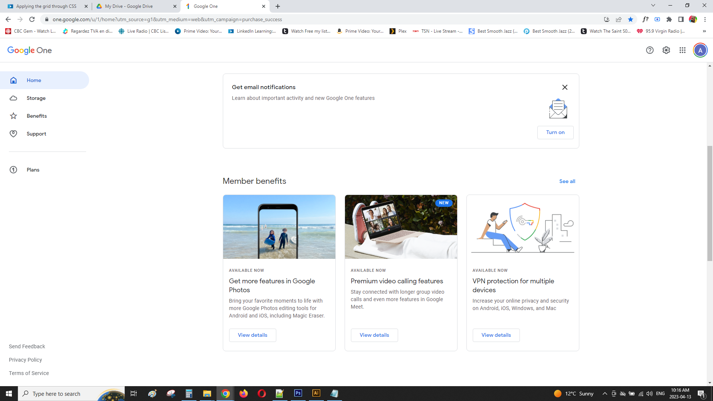The width and height of the screenshot is (713, 401).
Task: Bookmark star icon in address bar
Action: click(631, 19)
